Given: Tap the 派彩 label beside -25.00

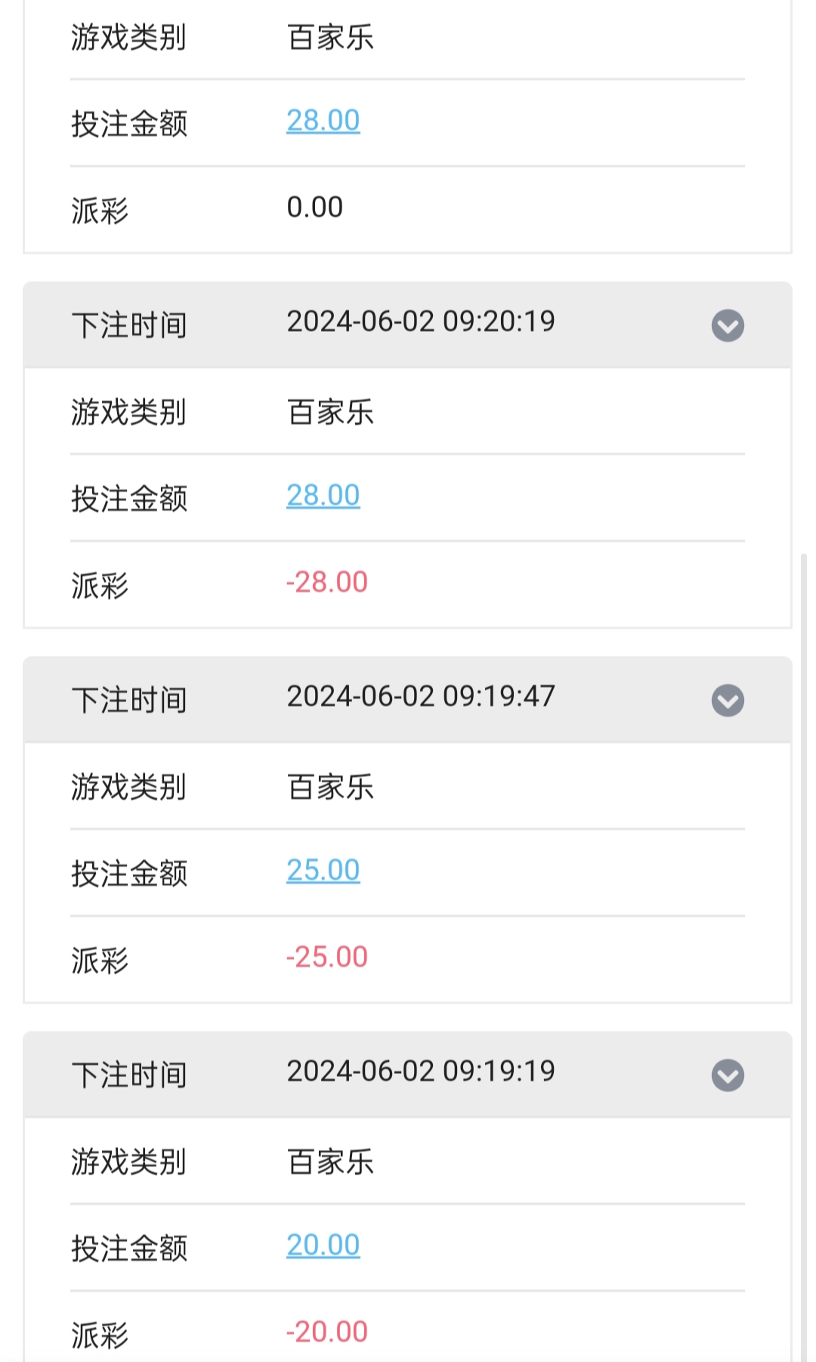Looking at the screenshot, I should [x=100, y=961].
